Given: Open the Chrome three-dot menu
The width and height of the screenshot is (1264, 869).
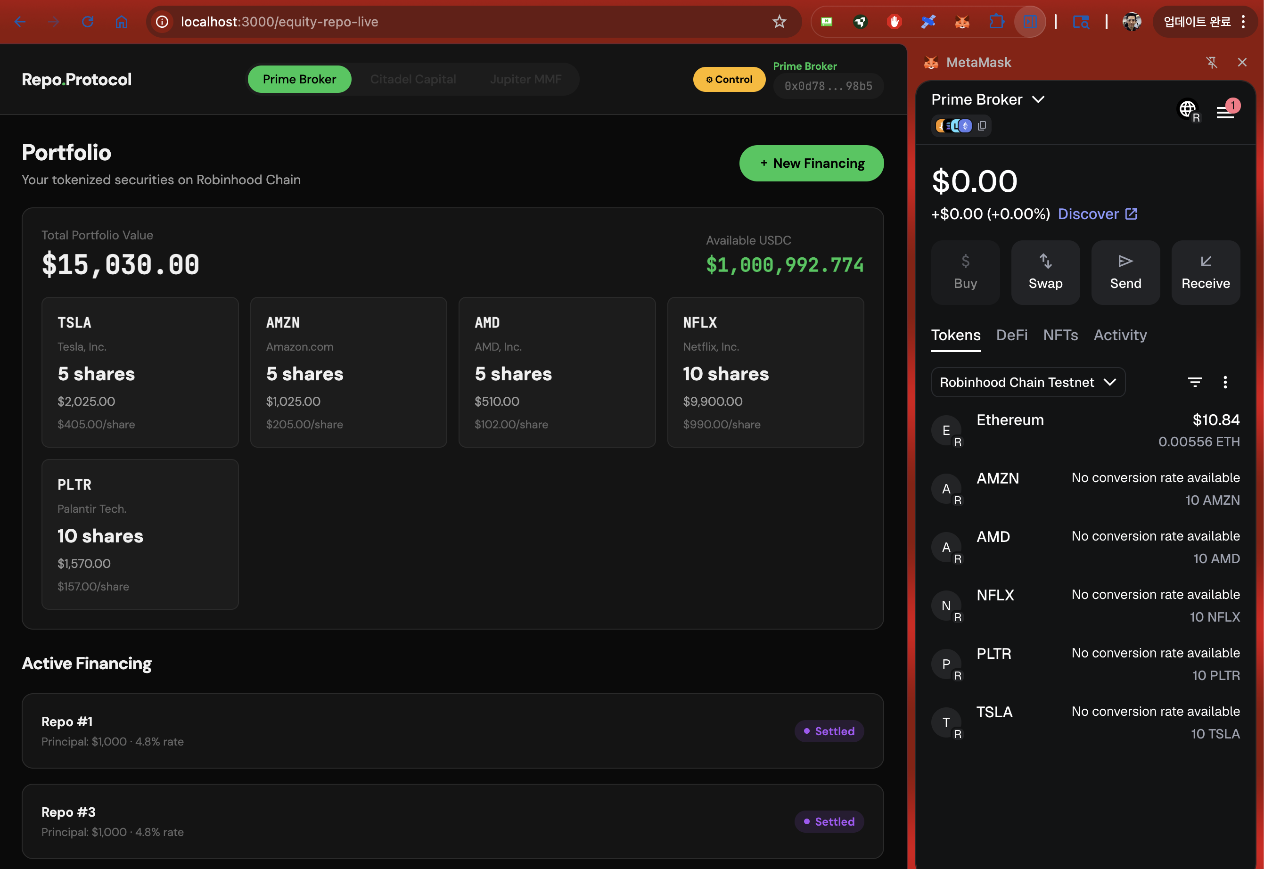Looking at the screenshot, I should (x=1243, y=22).
